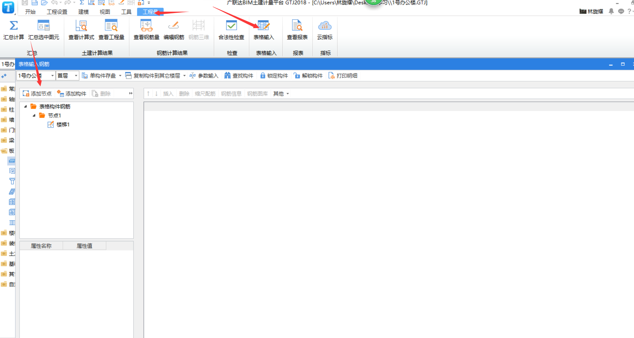Click the save icon in quick access toolbar
Image resolution: width=634 pixels, height=338 pixels.
(x=25, y=3)
